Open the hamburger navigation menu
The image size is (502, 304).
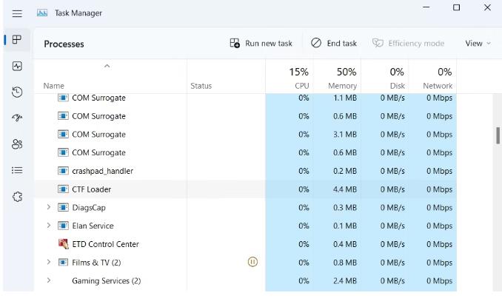pos(17,13)
